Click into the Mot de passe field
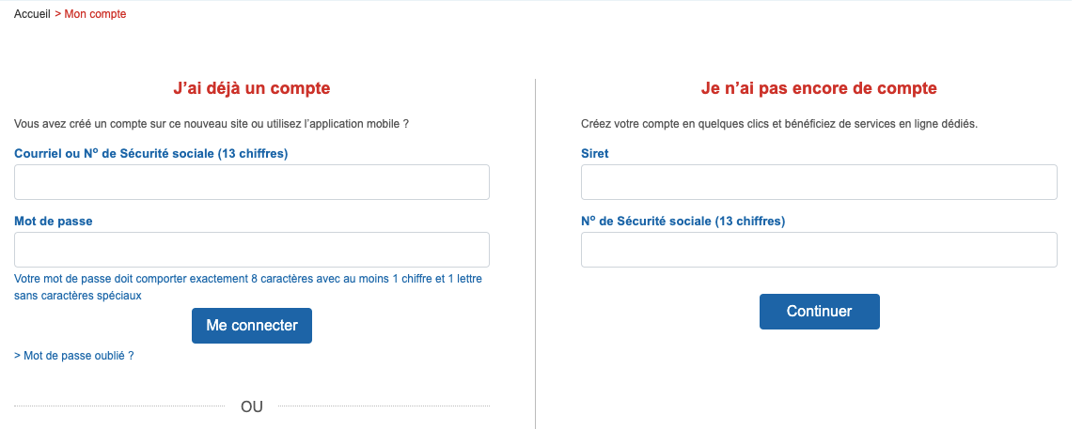Image resolution: width=1083 pixels, height=429 pixels. coord(251,250)
